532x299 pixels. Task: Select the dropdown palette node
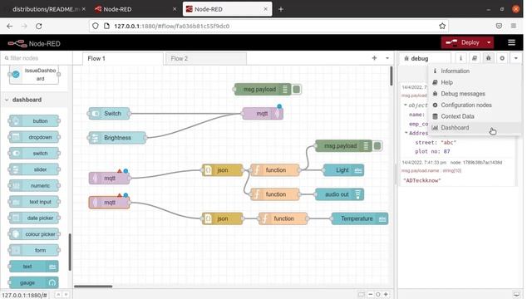pyautogui.click(x=34, y=137)
